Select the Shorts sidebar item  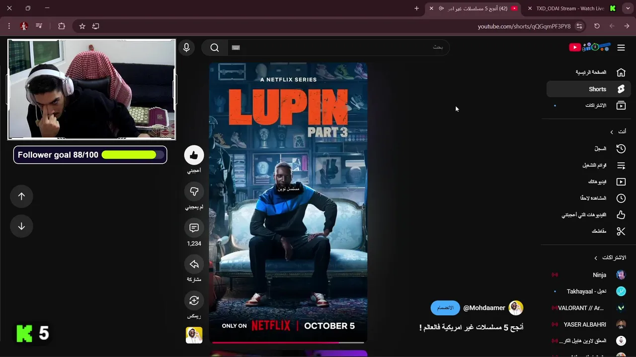point(589,89)
